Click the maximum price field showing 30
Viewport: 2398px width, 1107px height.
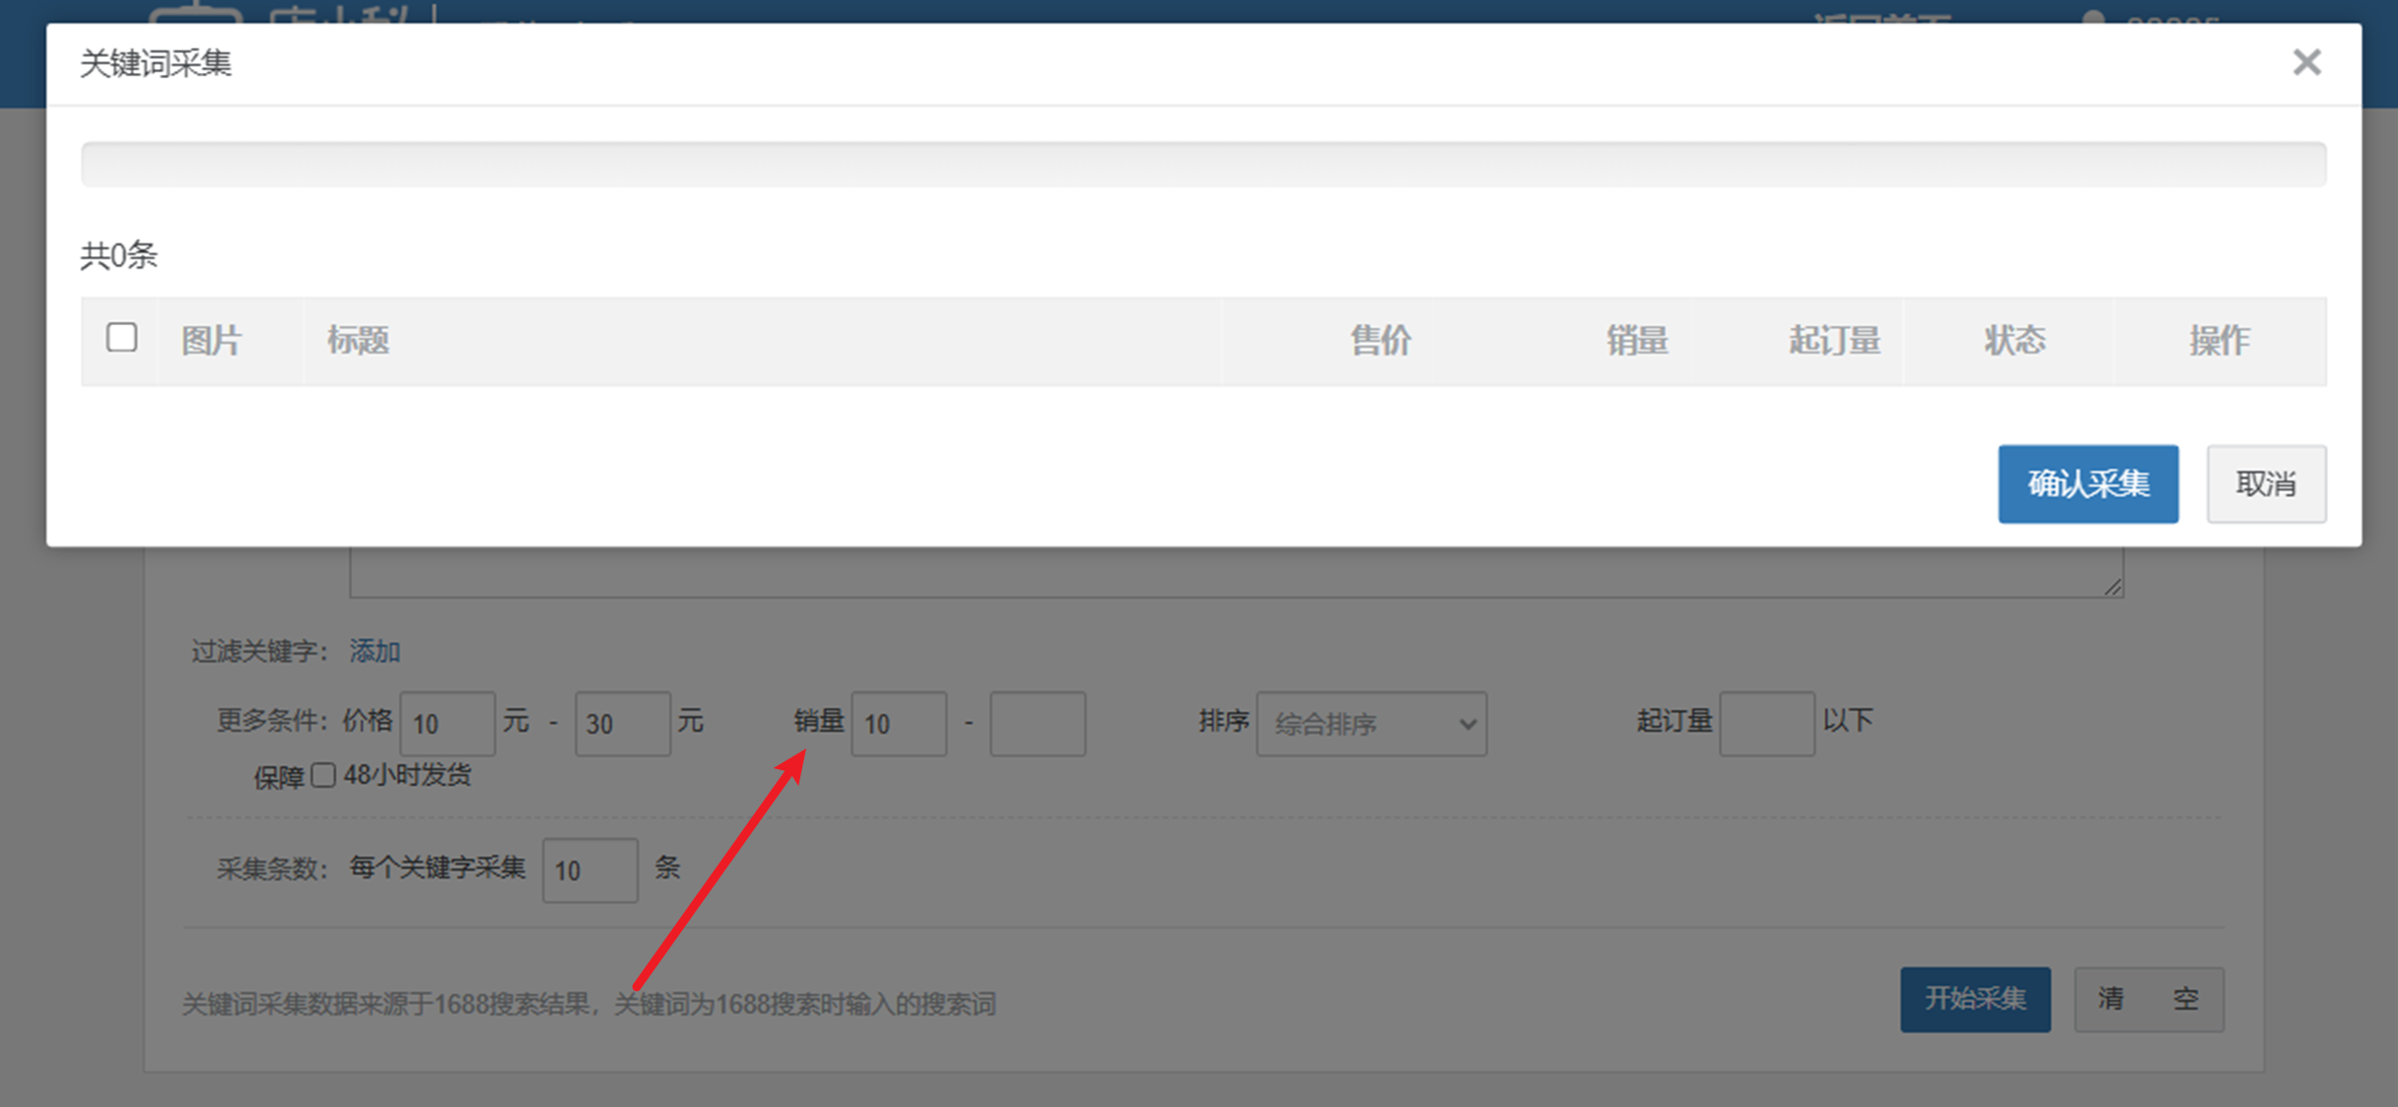click(622, 724)
